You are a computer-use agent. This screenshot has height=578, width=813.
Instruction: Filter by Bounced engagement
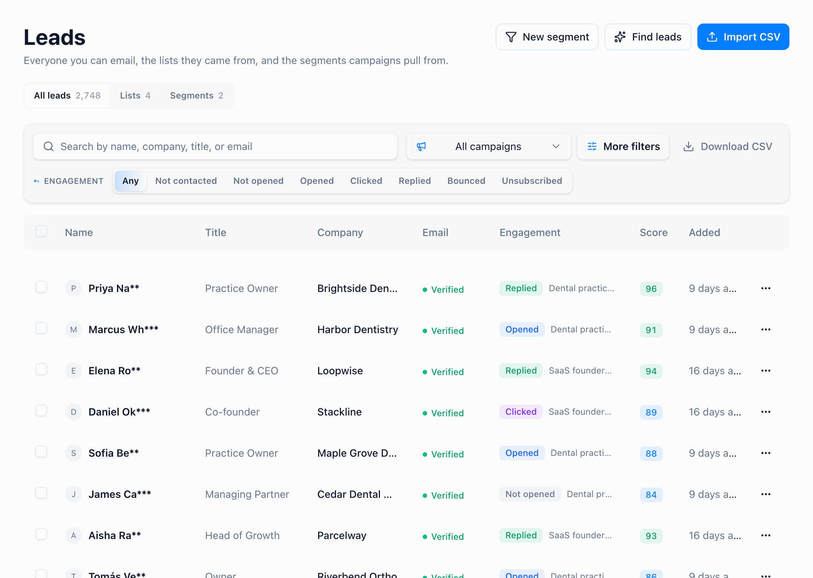pyautogui.click(x=467, y=181)
